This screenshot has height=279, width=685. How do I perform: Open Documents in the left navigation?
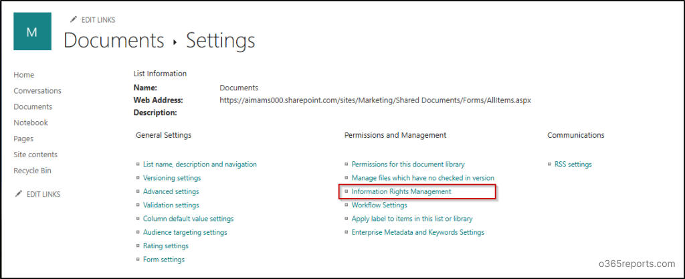click(x=33, y=107)
